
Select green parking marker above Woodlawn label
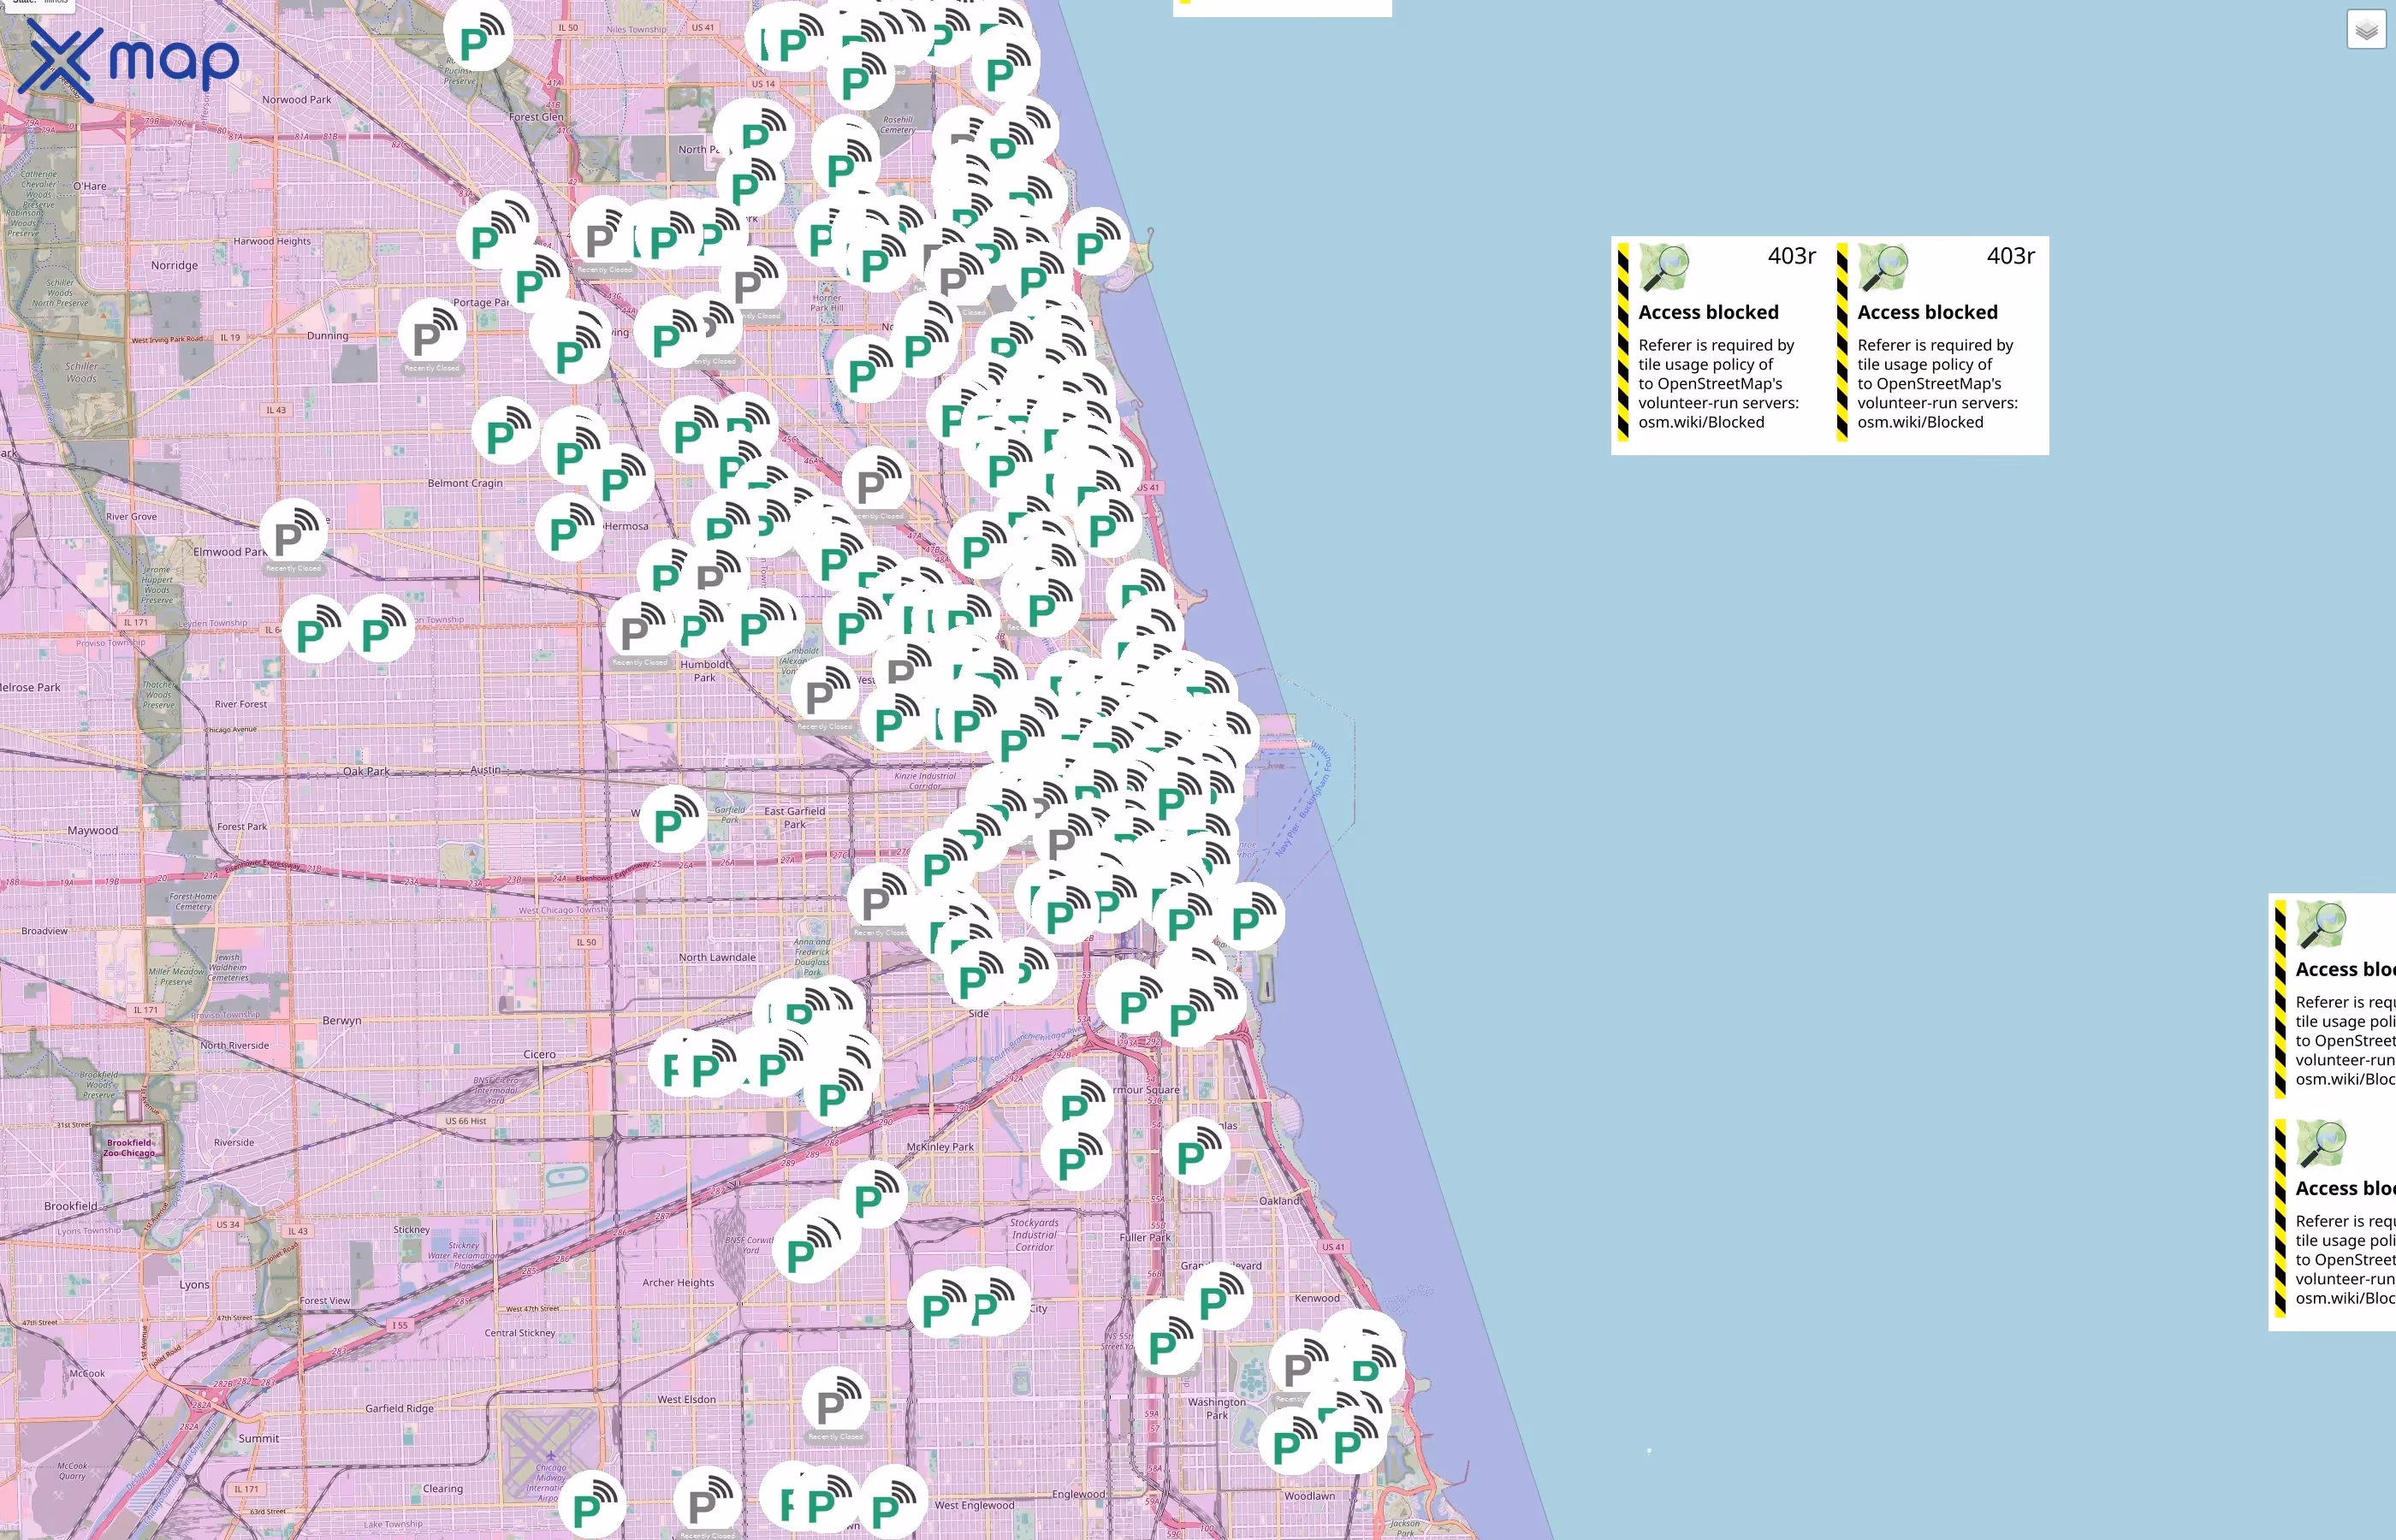click(x=1292, y=1439)
